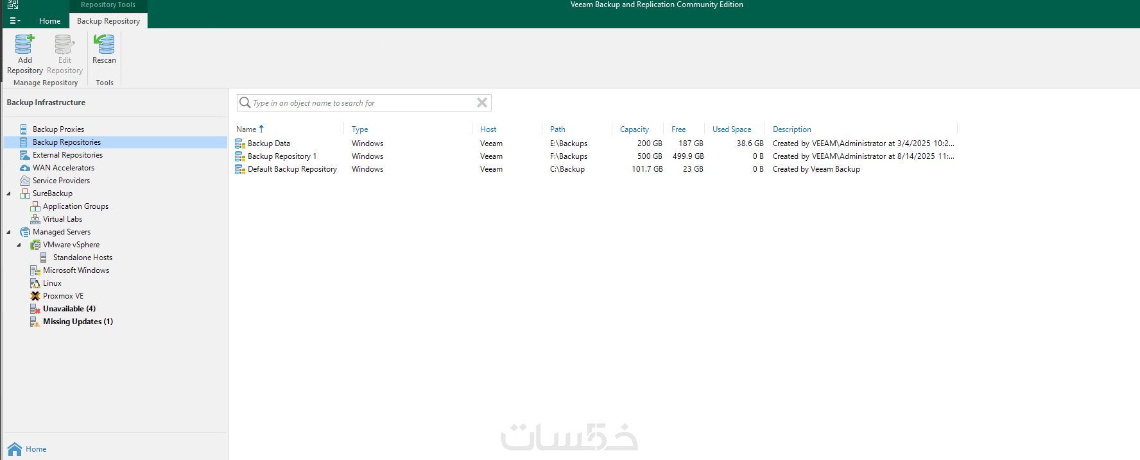Sort by the Free column header

click(678, 129)
